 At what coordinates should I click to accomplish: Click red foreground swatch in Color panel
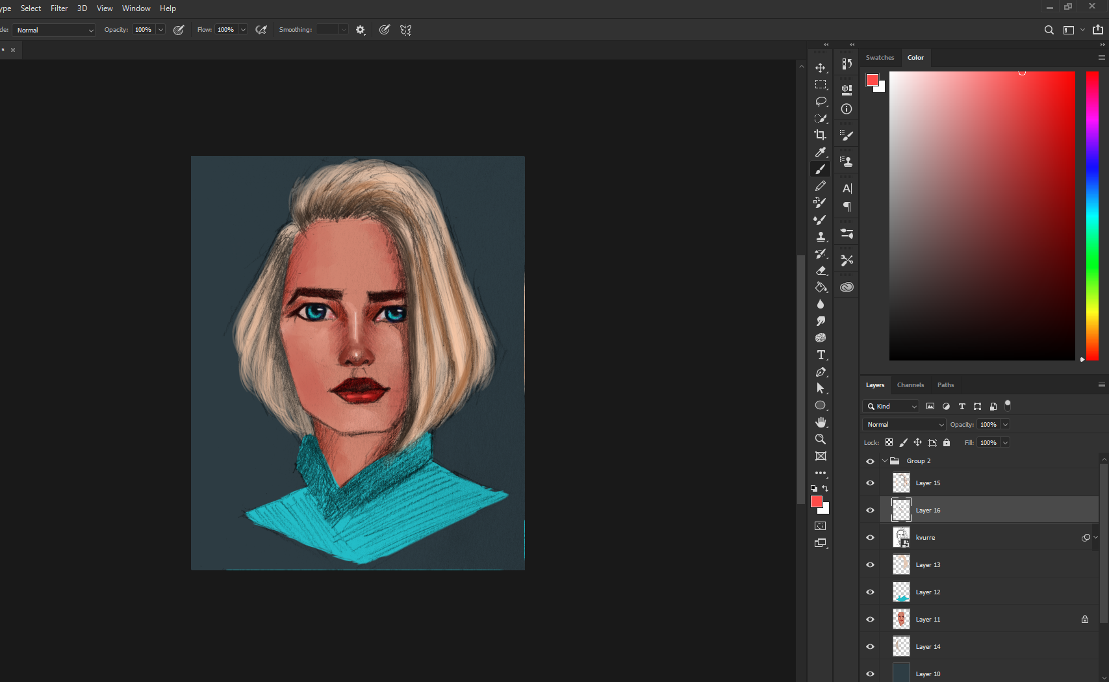tap(873, 80)
